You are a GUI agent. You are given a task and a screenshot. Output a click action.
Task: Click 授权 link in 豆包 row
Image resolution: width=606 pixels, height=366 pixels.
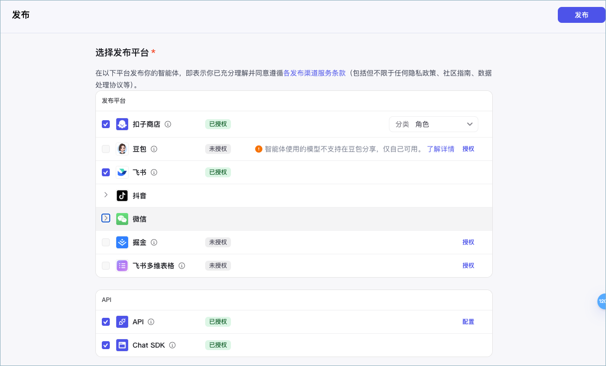(x=468, y=149)
